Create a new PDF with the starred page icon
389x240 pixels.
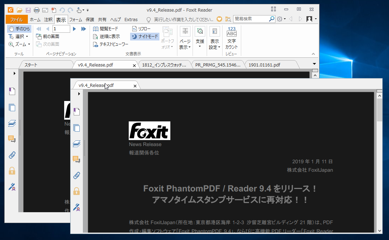tap(54, 10)
